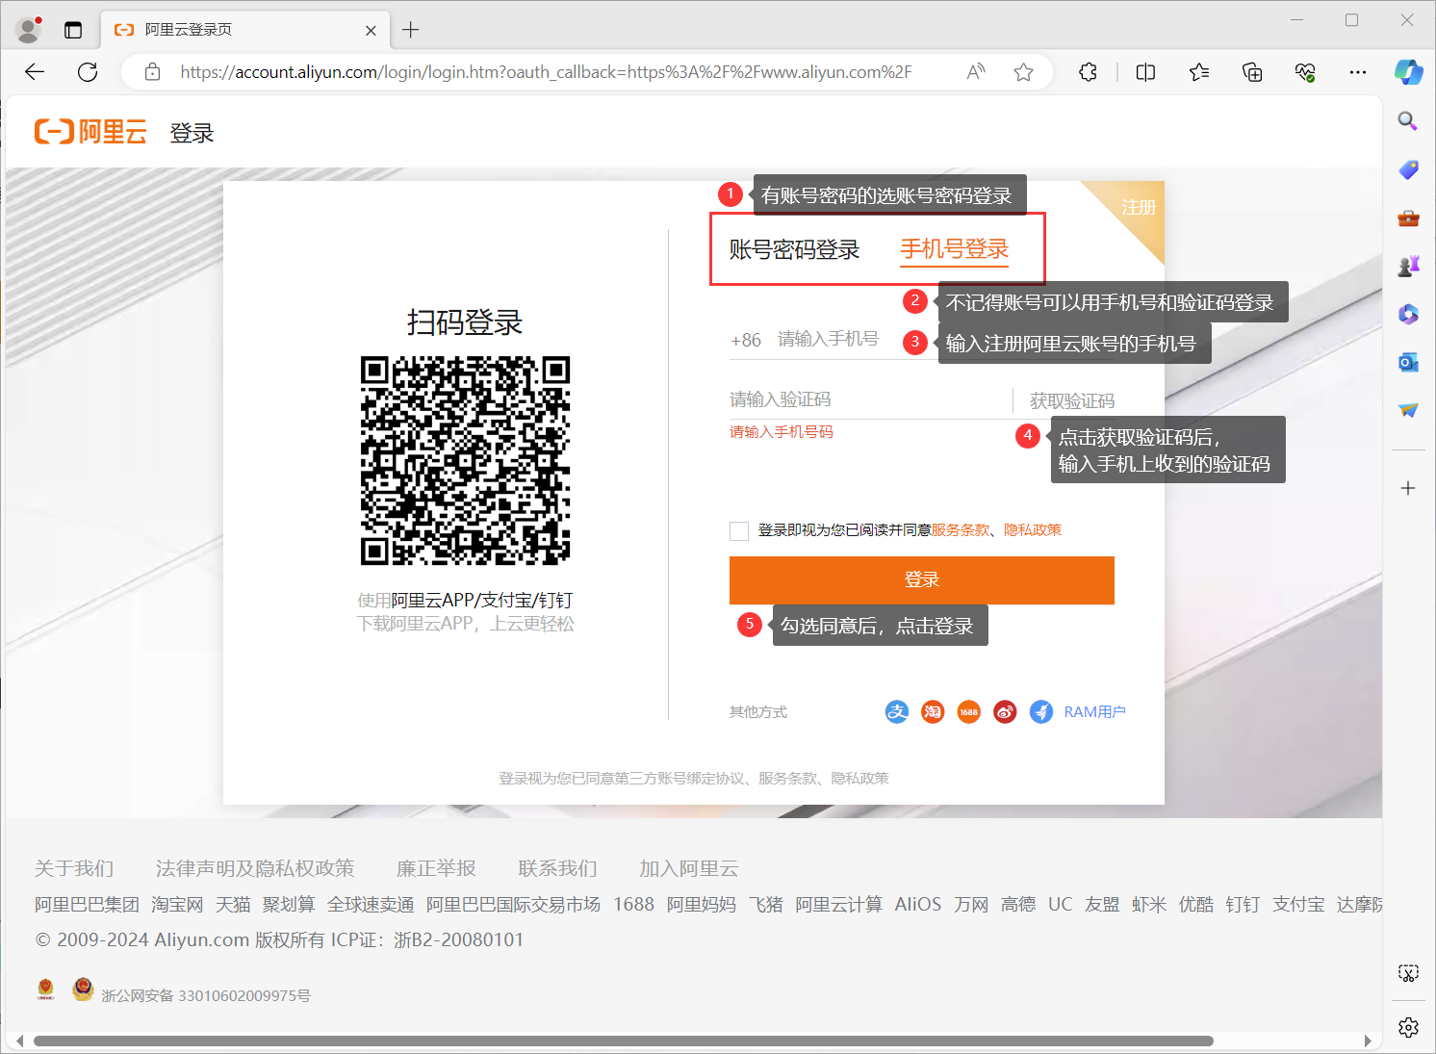Open 加入阿里云 footer link
The image size is (1436, 1054).
pyautogui.click(x=689, y=868)
